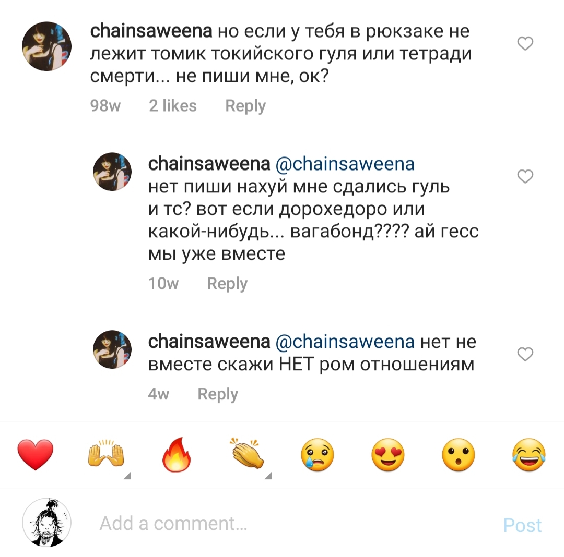Insert the tears of joy emoji
Image resolution: width=564 pixels, height=557 pixels.
528,455
